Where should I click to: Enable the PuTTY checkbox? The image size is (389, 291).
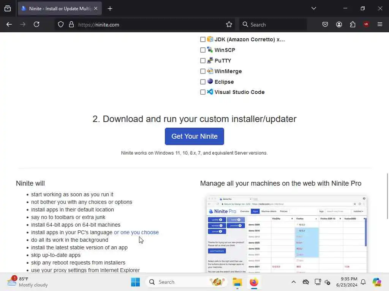click(x=203, y=61)
